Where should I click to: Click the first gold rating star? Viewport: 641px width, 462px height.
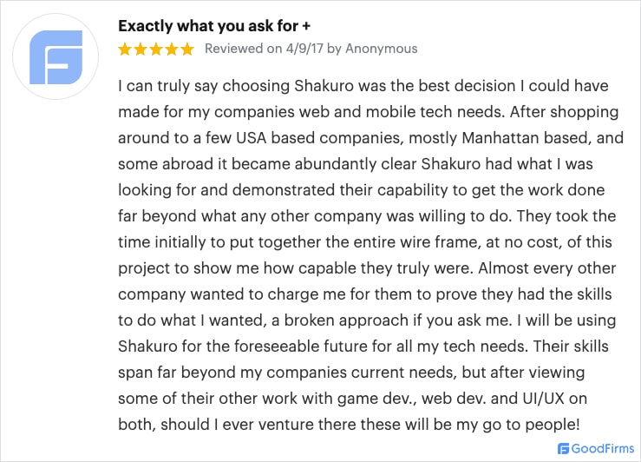coord(125,49)
